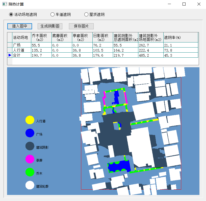Screen dimensions: 206x201
Task: Click the blue row indicator arrow beside 合计
Action: [10, 55]
